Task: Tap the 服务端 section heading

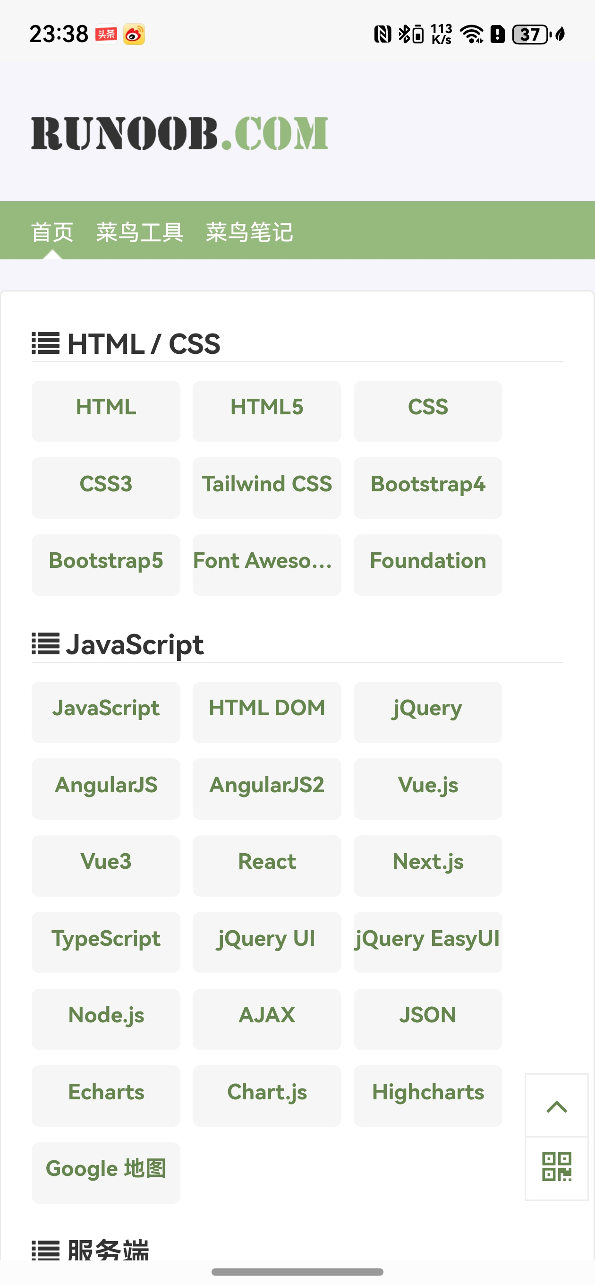Action: [108, 1250]
